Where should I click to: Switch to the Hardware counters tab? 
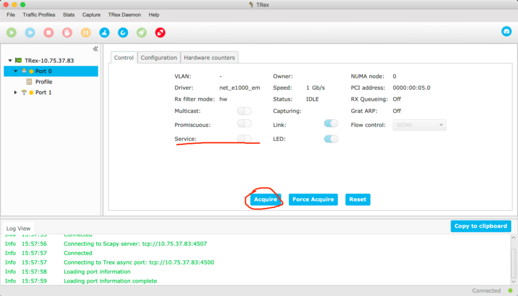pyautogui.click(x=210, y=58)
